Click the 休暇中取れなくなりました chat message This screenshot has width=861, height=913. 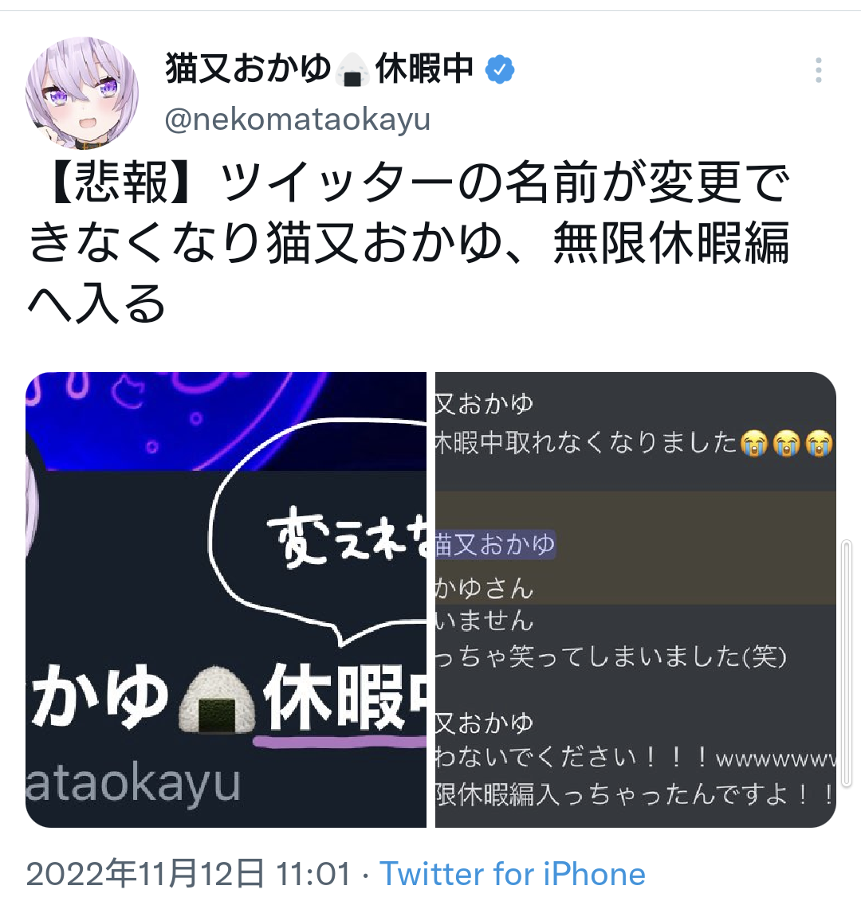(586, 444)
